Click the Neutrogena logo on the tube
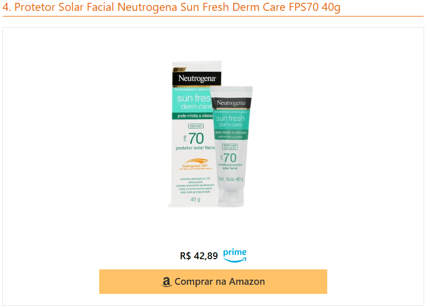 pyautogui.click(x=231, y=103)
